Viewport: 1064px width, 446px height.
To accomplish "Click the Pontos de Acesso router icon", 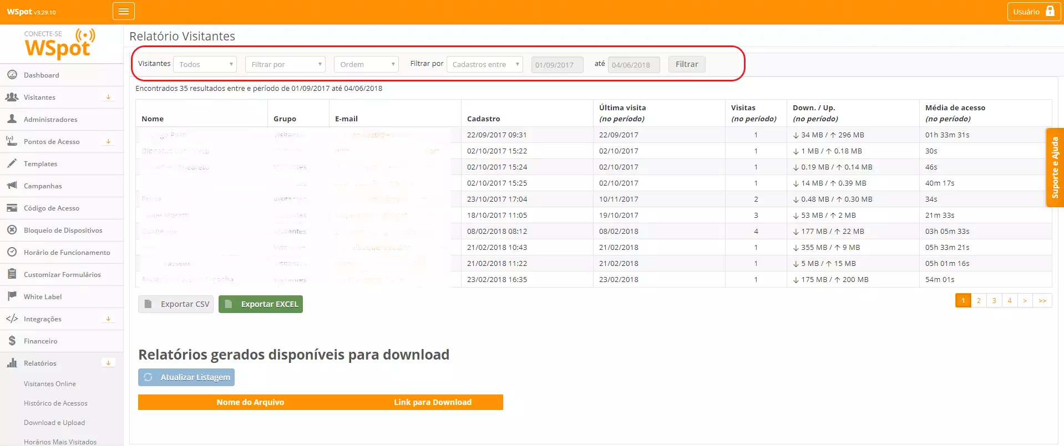I will pyautogui.click(x=12, y=141).
